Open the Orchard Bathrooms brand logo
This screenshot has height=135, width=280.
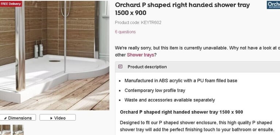[273, 5]
